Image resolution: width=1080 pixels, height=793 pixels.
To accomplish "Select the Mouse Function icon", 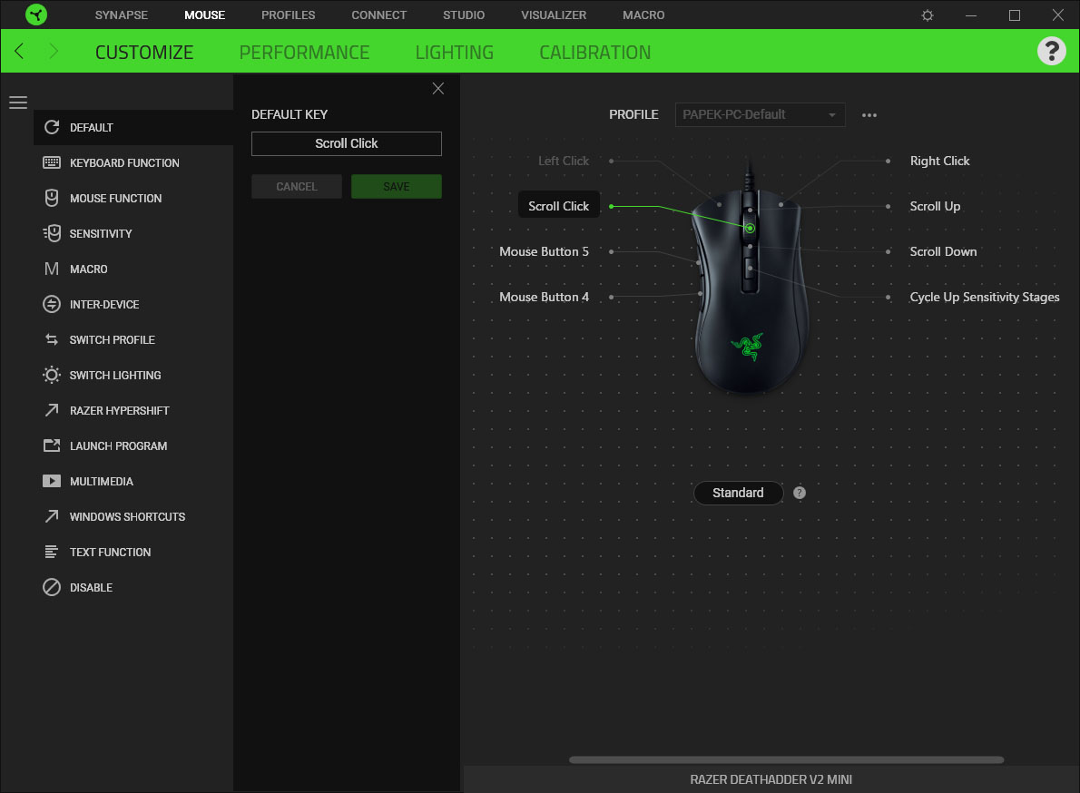I will [52, 198].
